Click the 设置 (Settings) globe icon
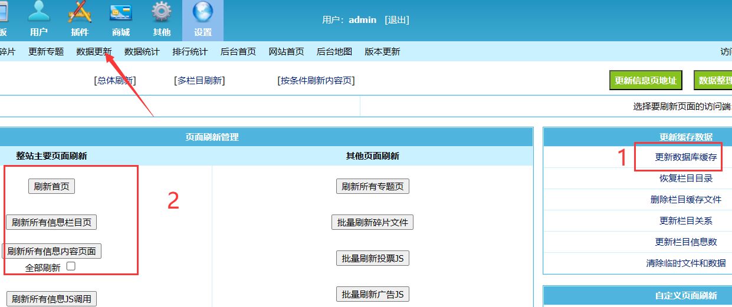 203,13
